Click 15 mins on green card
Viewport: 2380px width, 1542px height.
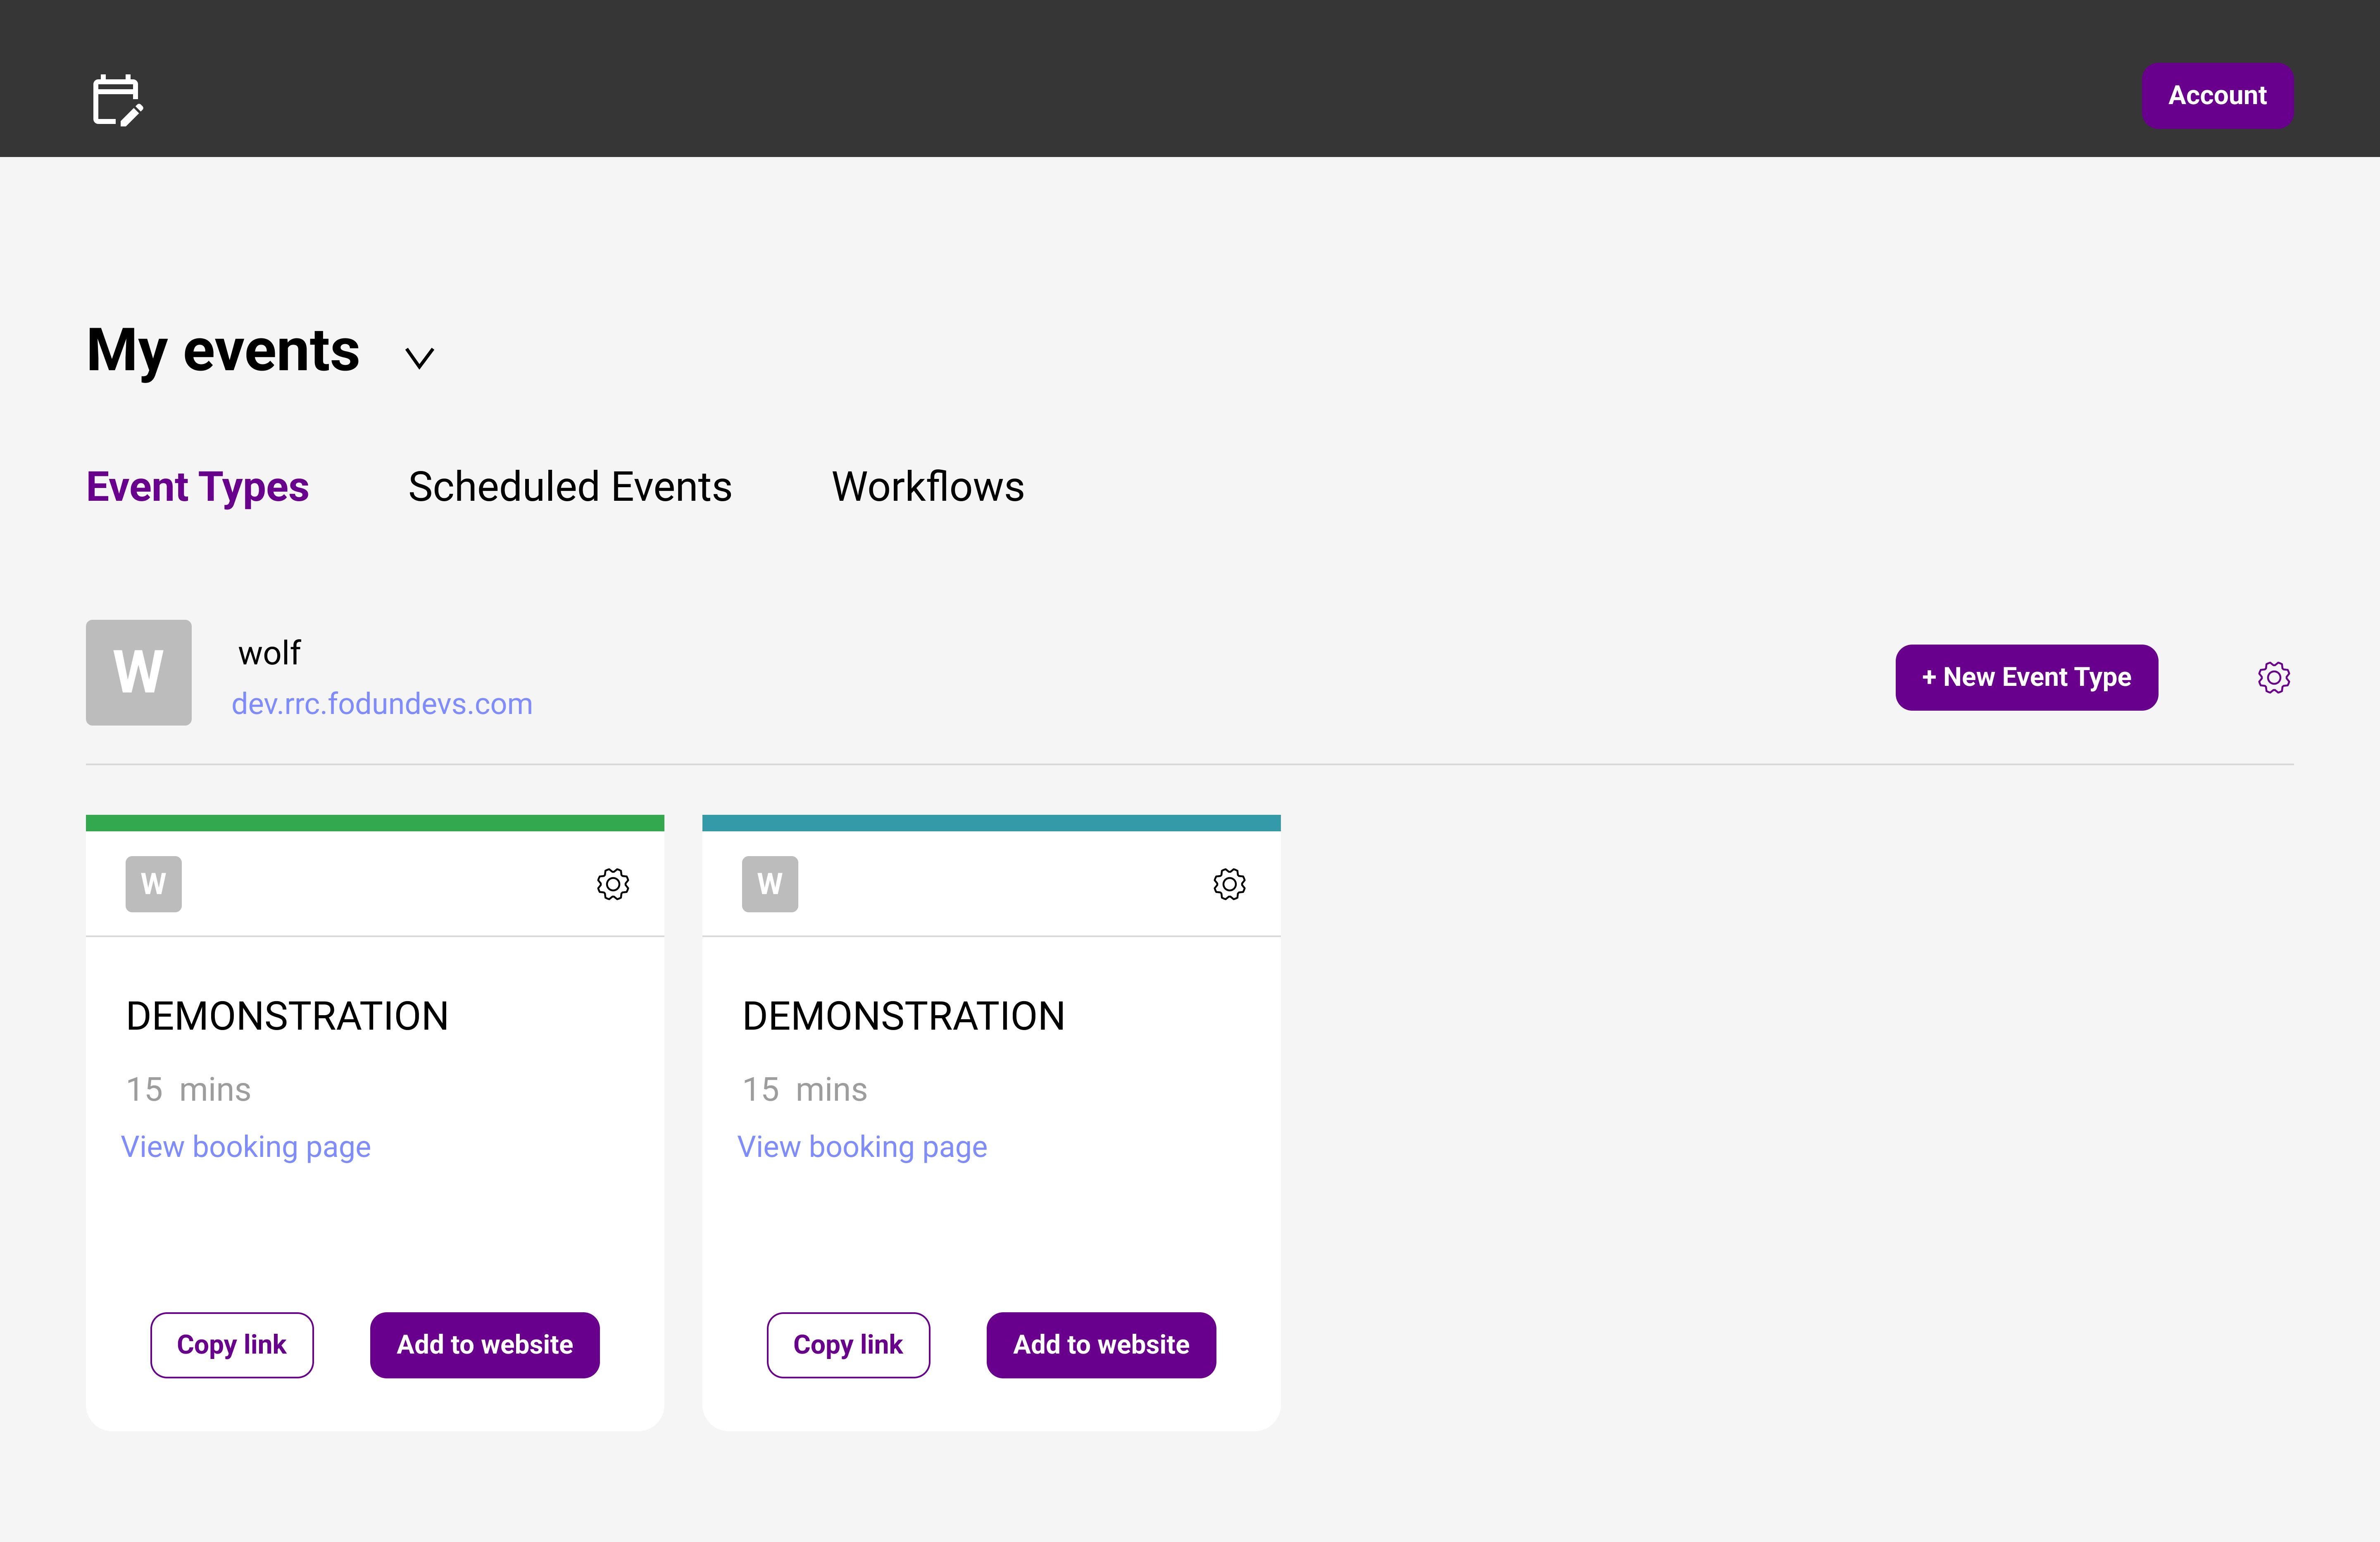pyautogui.click(x=188, y=1089)
